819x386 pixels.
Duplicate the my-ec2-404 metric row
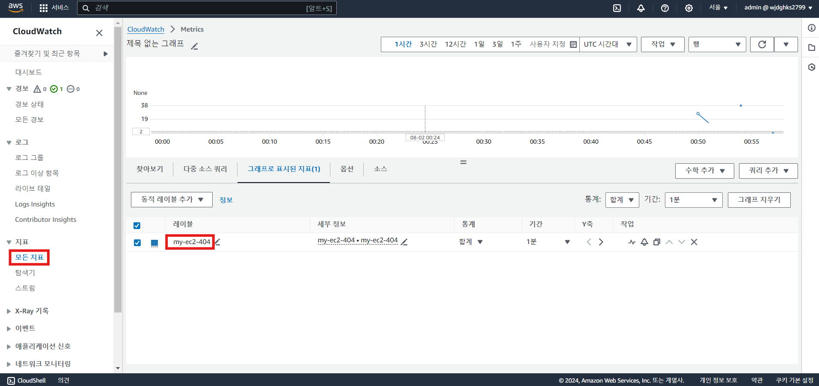[x=657, y=242]
